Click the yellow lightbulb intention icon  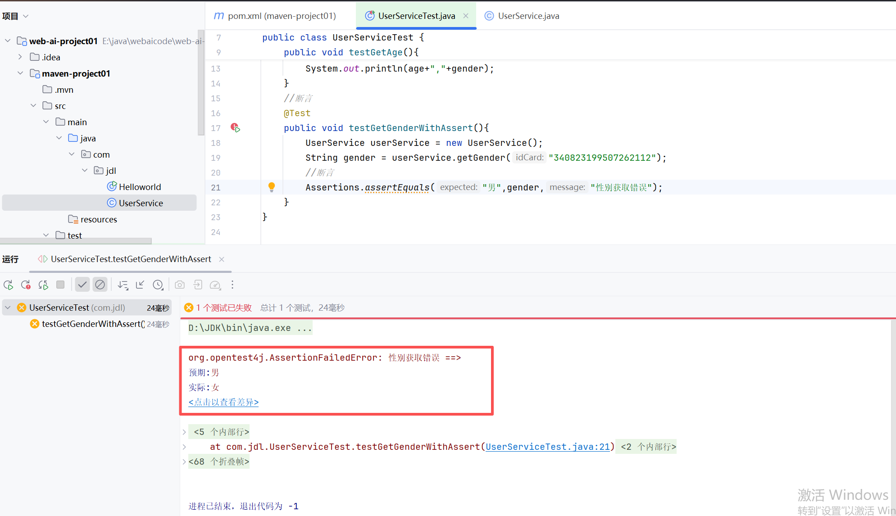click(x=272, y=187)
